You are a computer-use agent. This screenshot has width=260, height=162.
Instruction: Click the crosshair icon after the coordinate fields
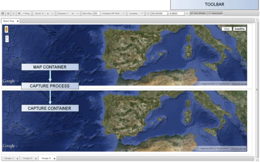pos(187,14)
